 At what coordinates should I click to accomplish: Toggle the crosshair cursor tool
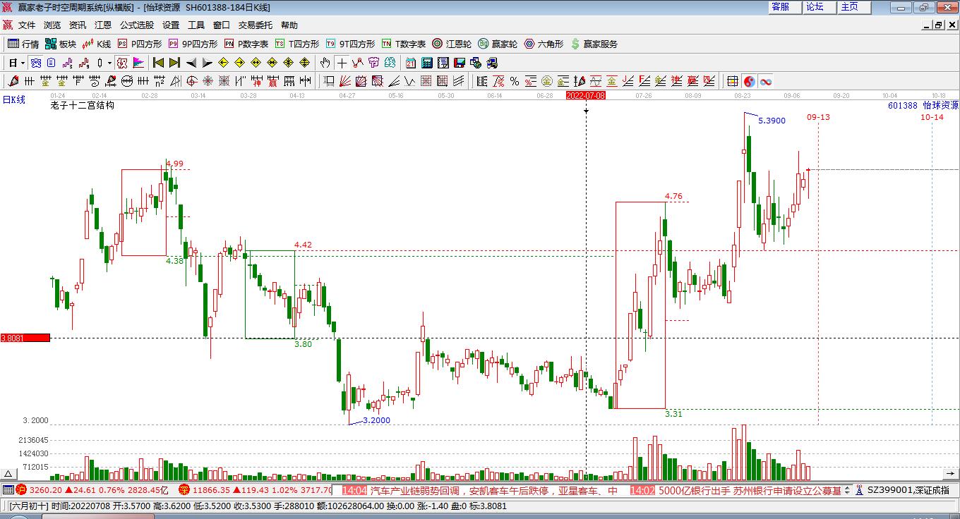click(342, 63)
